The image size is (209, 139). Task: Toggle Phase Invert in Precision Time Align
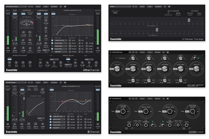click(115, 13)
